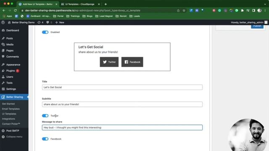
Task: Click the globe bookmark icon
Action: 22,16
